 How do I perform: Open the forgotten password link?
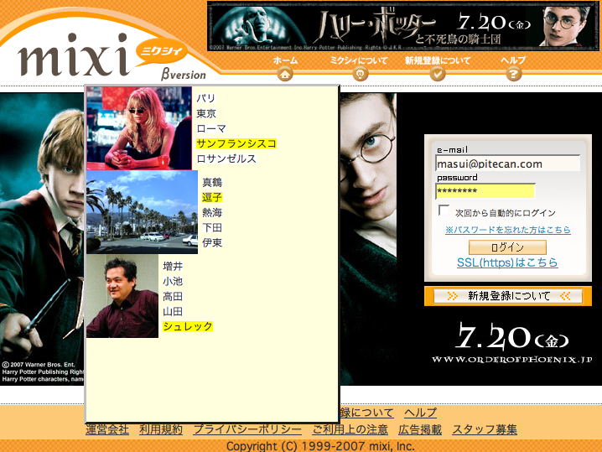507,230
